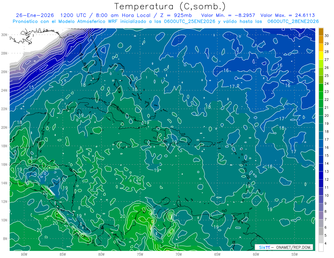The height and width of the screenshot is (258, 334).
Task: Click the "70W" longitude axis label
Action: coord(179,255)
